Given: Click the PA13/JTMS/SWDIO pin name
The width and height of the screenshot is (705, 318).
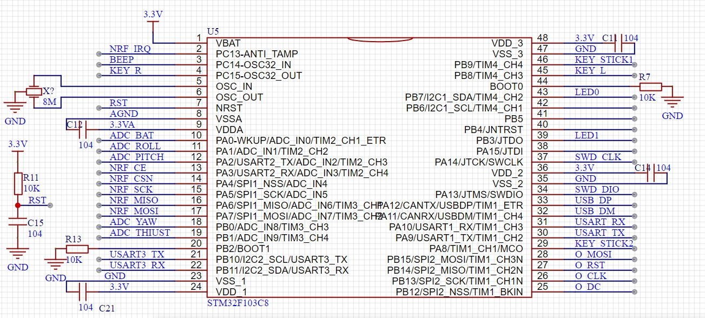Looking at the screenshot, I should tap(479, 195).
